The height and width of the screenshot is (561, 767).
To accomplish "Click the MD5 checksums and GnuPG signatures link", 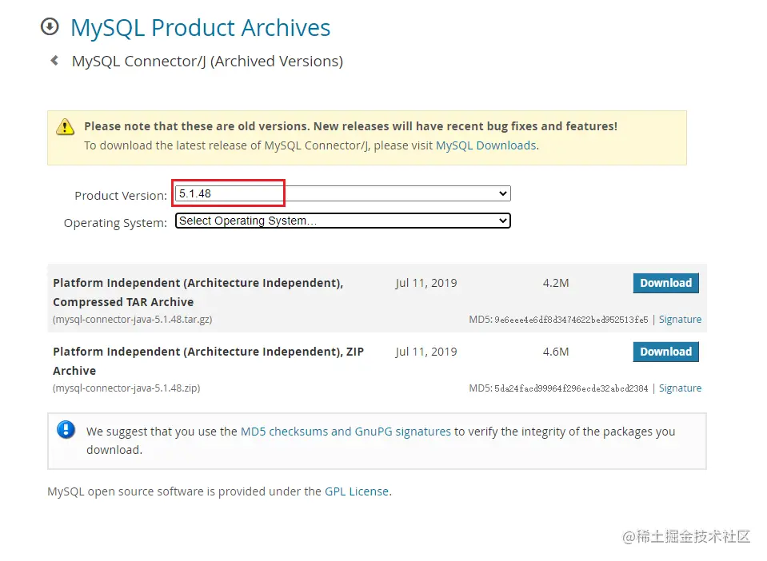I will click(x=346, y=431).
